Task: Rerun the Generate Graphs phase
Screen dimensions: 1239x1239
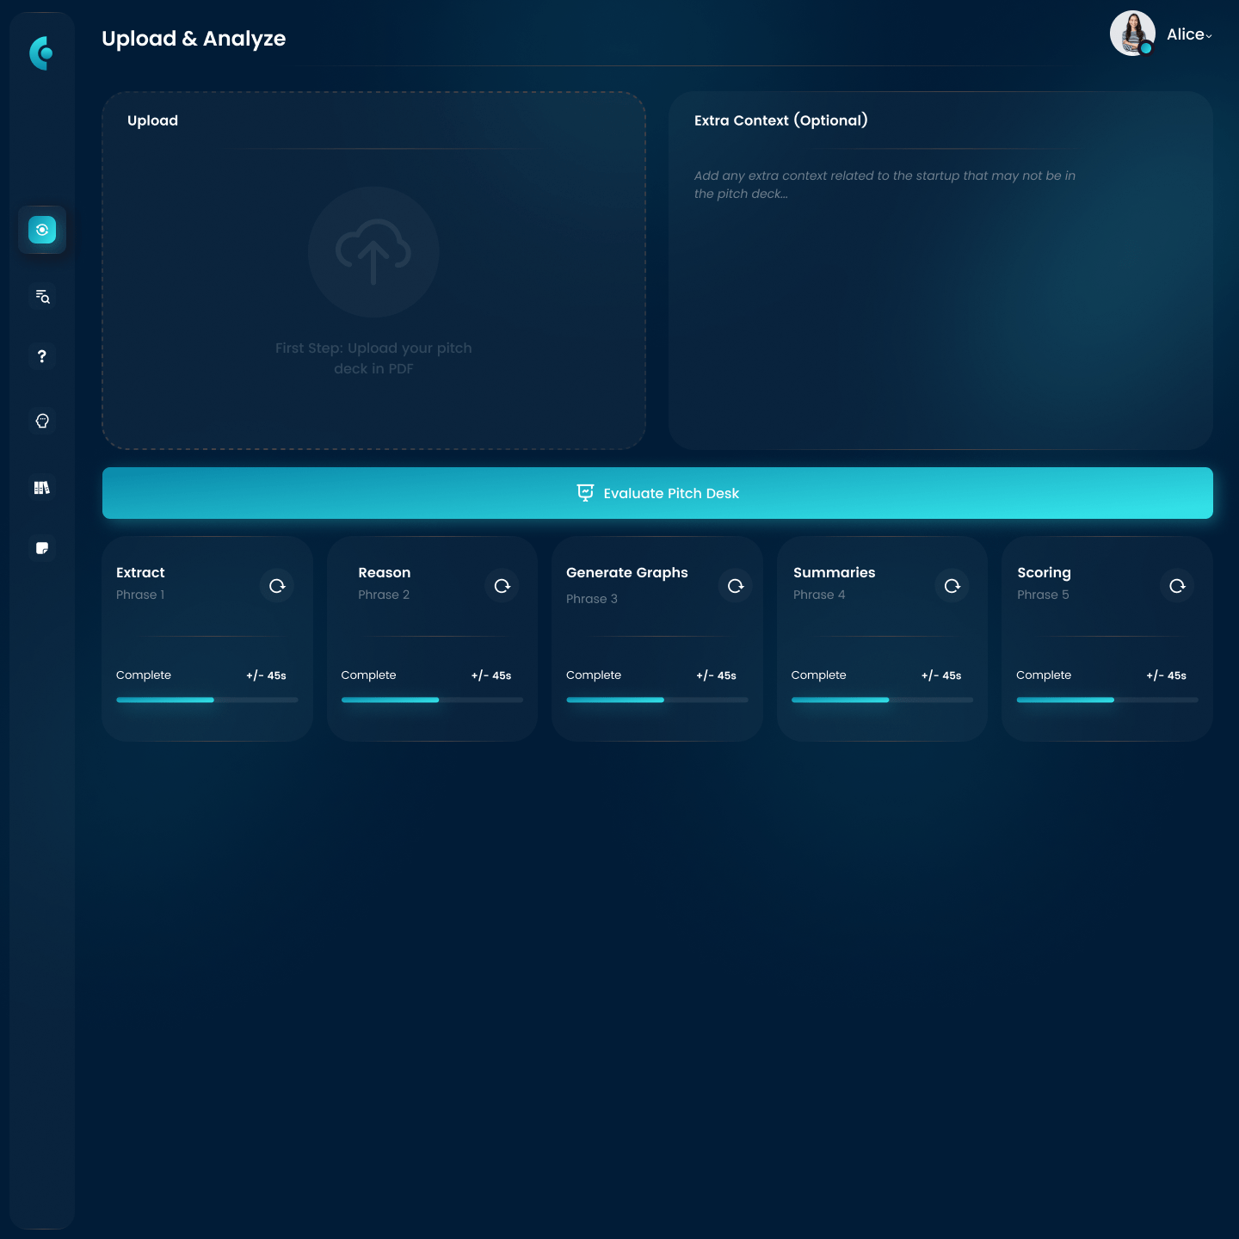Action: click(x=736, y=586)
